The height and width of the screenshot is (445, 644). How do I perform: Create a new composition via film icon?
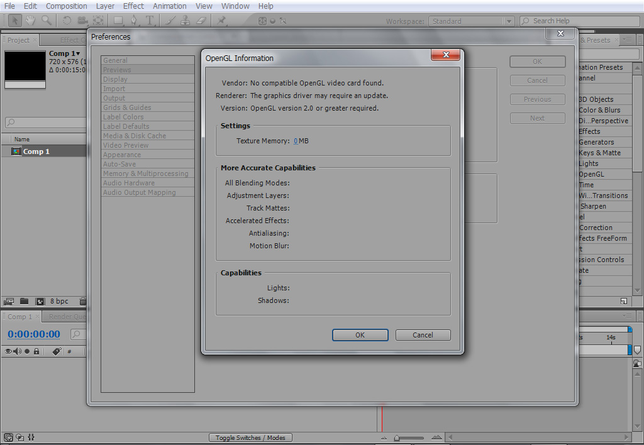(x=40, y=302)
